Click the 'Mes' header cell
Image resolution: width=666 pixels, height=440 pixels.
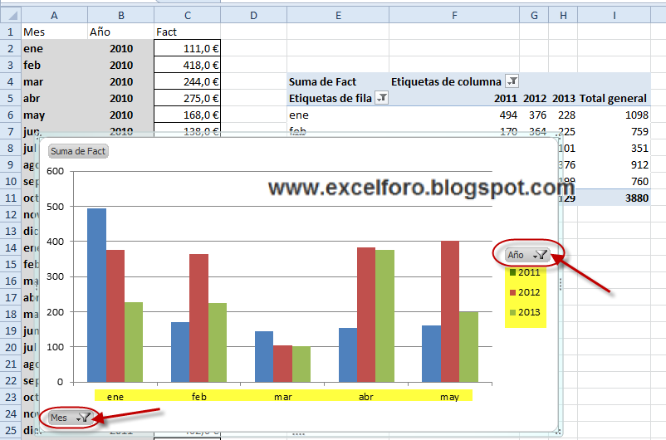[x=54, y=32]
